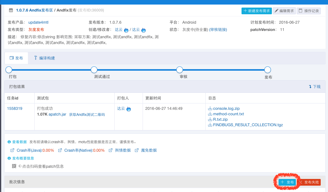Click the 下线 link in 打包结果
328x192 pixels.
tap(315, 87)
